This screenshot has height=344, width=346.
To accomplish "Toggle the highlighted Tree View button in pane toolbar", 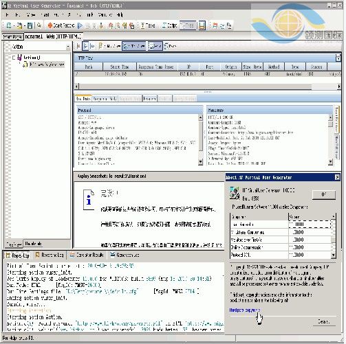I will [x=134, y=46].
